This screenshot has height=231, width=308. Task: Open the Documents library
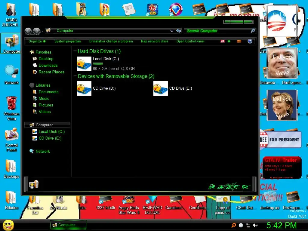[48, 92]
